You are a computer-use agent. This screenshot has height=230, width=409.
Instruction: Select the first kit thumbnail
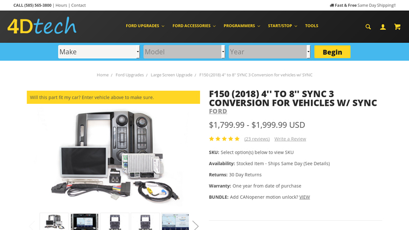(x=54, y=222)
